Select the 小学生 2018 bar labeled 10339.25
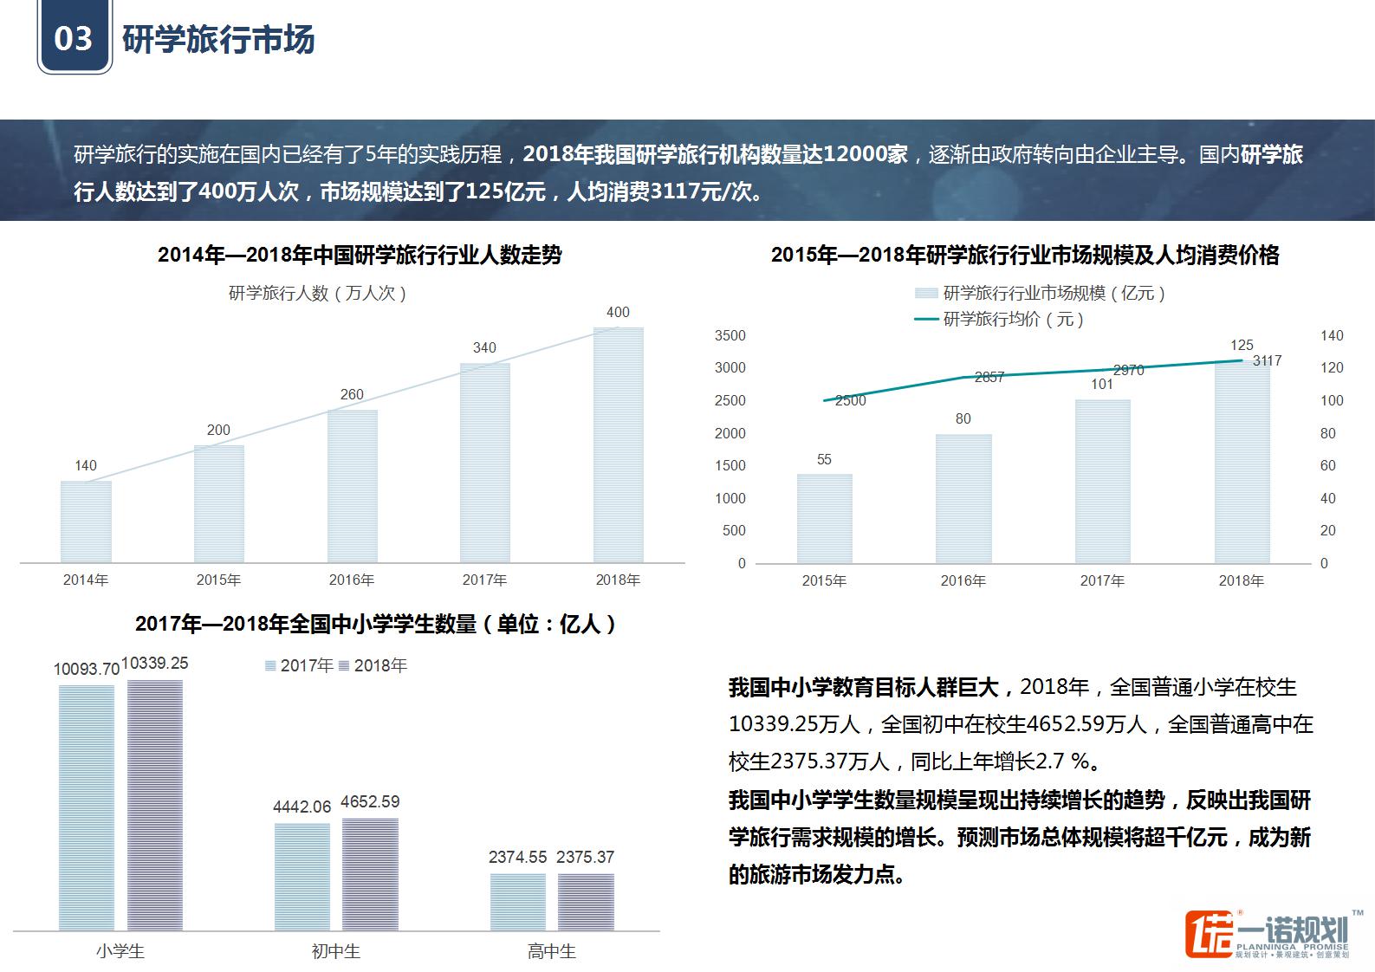This screenshot has height=972, width=1375. pos(155,805)
